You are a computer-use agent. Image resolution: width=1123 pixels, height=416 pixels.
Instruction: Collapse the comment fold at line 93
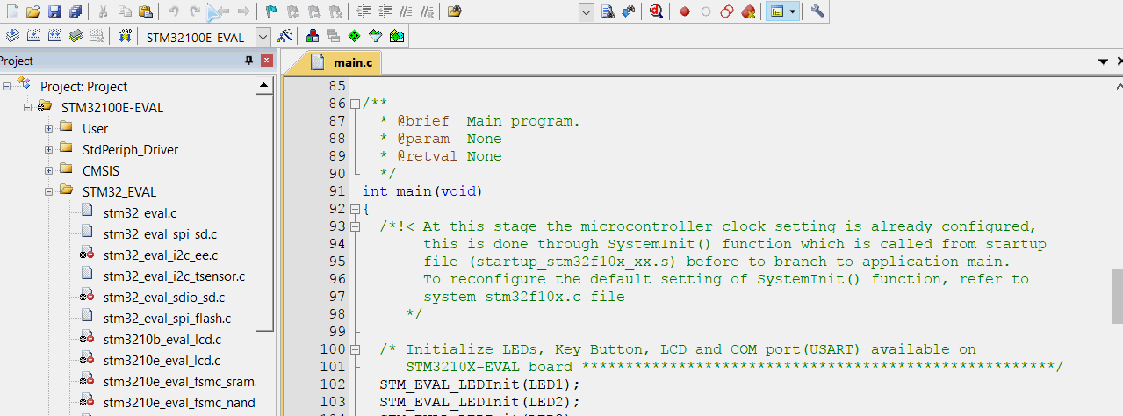[x=355, y=226]
